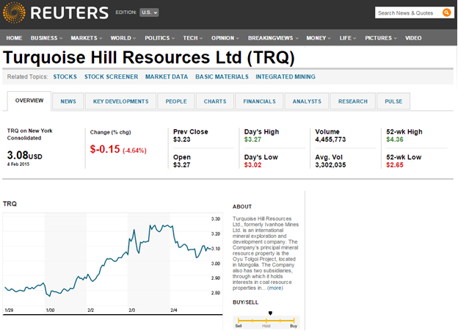Go to VIDEO in the navigation bar
The height and width of the screenshot is (331, 458).
(x=413, y=38)
